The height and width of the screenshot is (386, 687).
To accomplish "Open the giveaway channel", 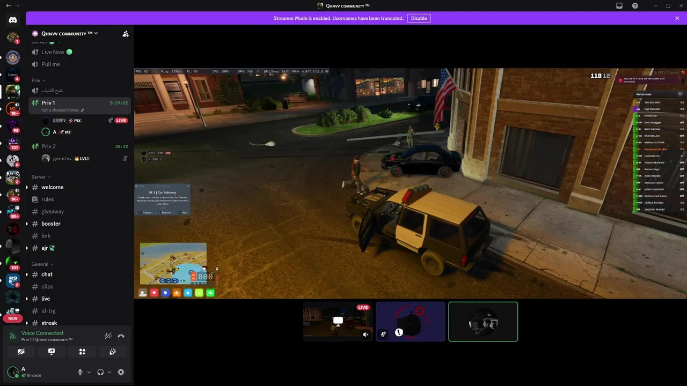I will pyautogui.click(x=79, y=211).
